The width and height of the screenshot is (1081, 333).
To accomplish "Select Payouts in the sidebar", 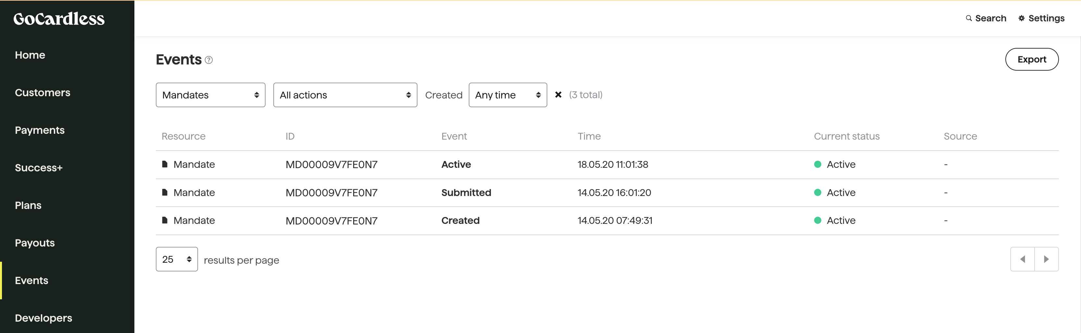I will coord(35,243).
